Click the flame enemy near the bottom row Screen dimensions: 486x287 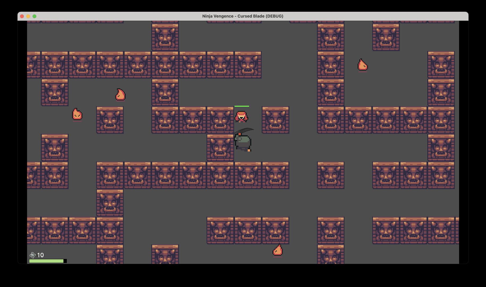[x=278, y=250]
